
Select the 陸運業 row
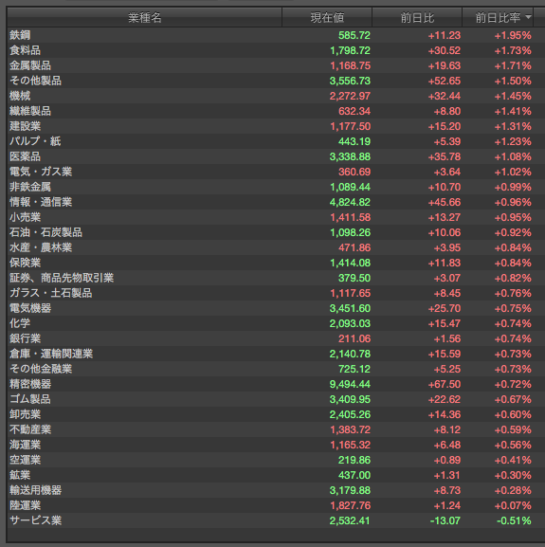coord(276,506)
